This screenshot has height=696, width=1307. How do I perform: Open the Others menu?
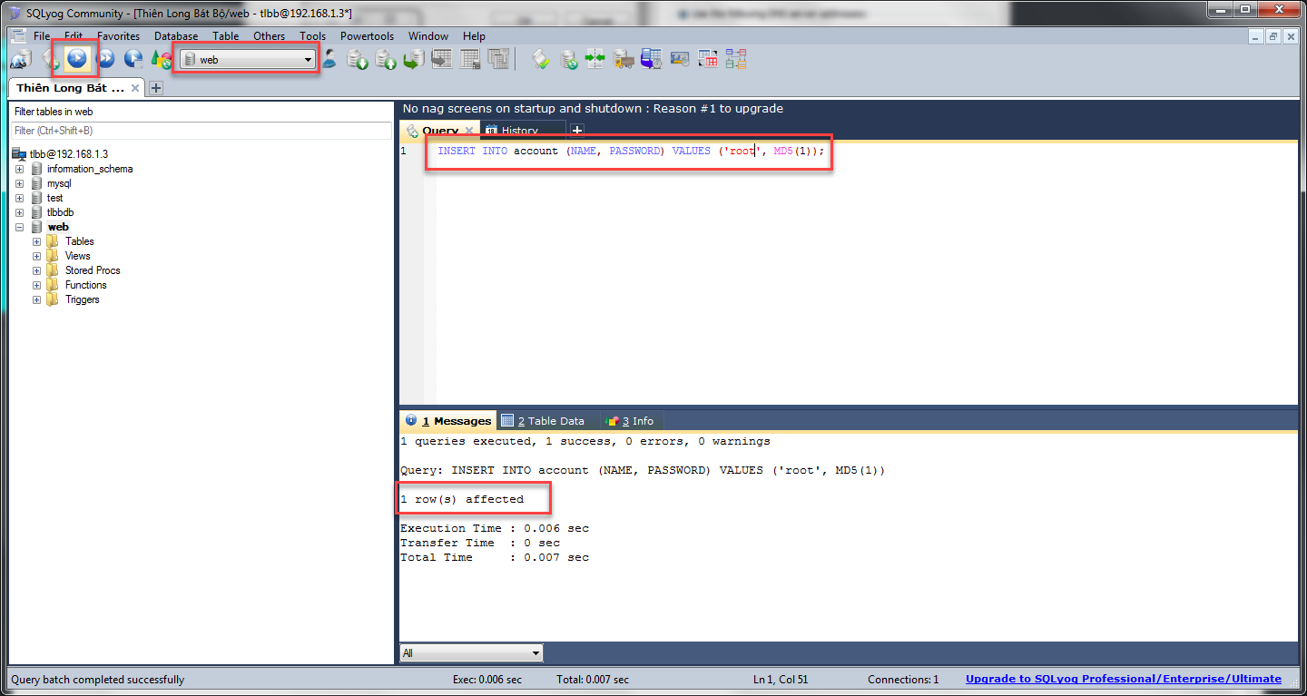pos(270,36)
